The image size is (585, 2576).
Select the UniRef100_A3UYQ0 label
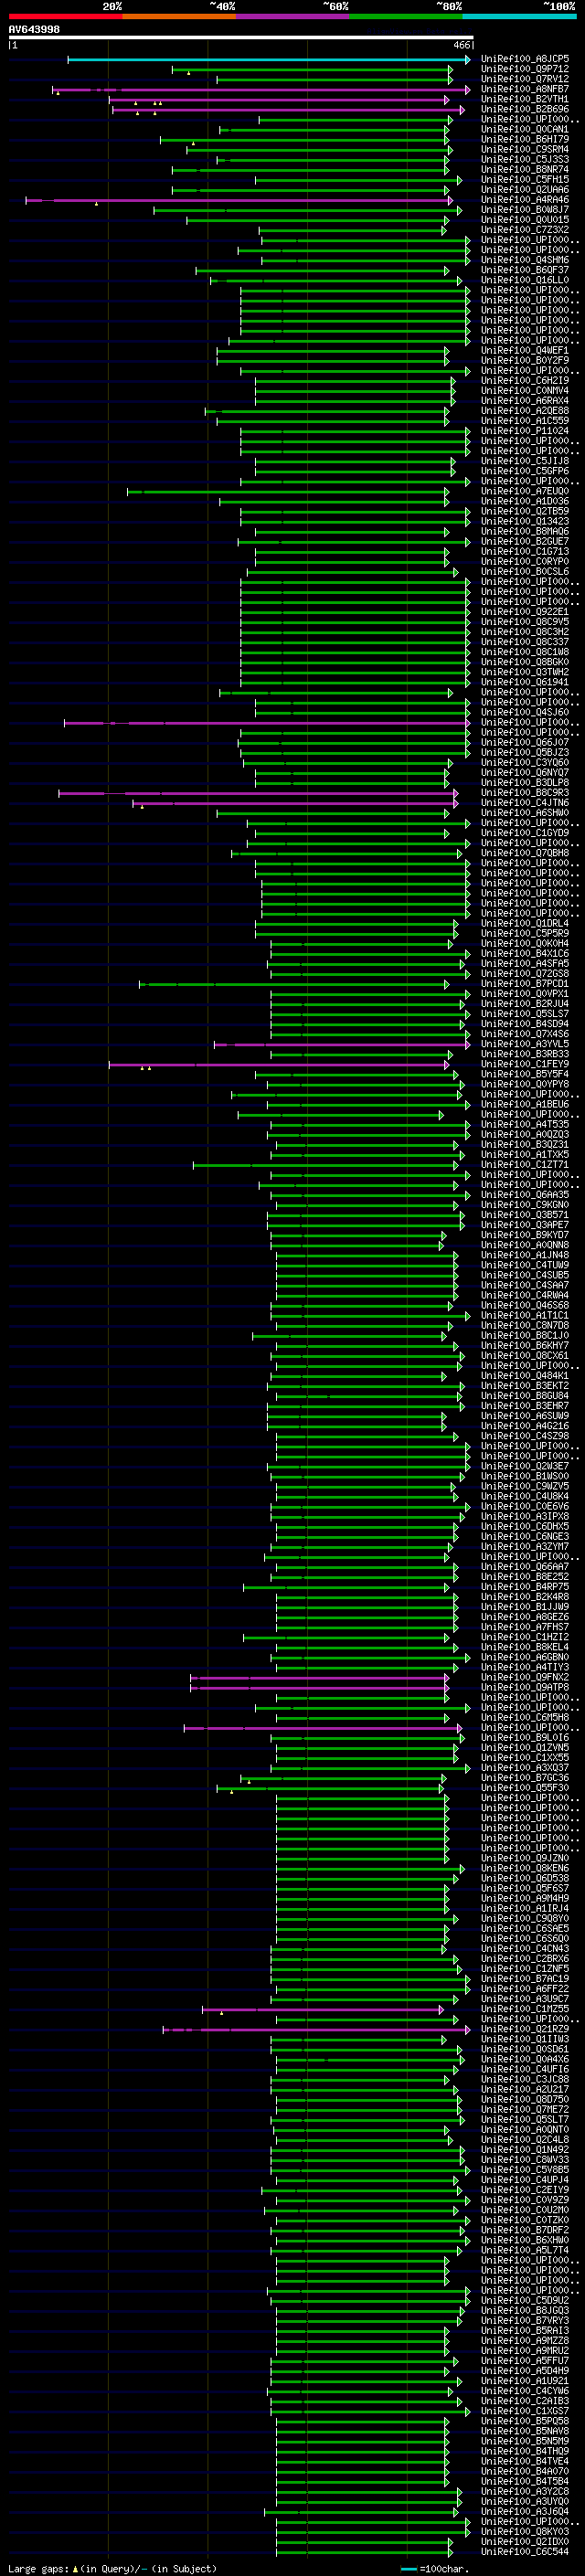pos(525,2501)
